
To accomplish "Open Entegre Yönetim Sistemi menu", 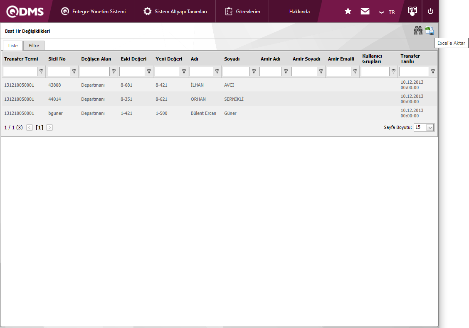I will [93, 12].
